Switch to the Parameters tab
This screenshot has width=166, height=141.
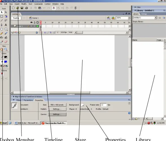pos(28,100)
